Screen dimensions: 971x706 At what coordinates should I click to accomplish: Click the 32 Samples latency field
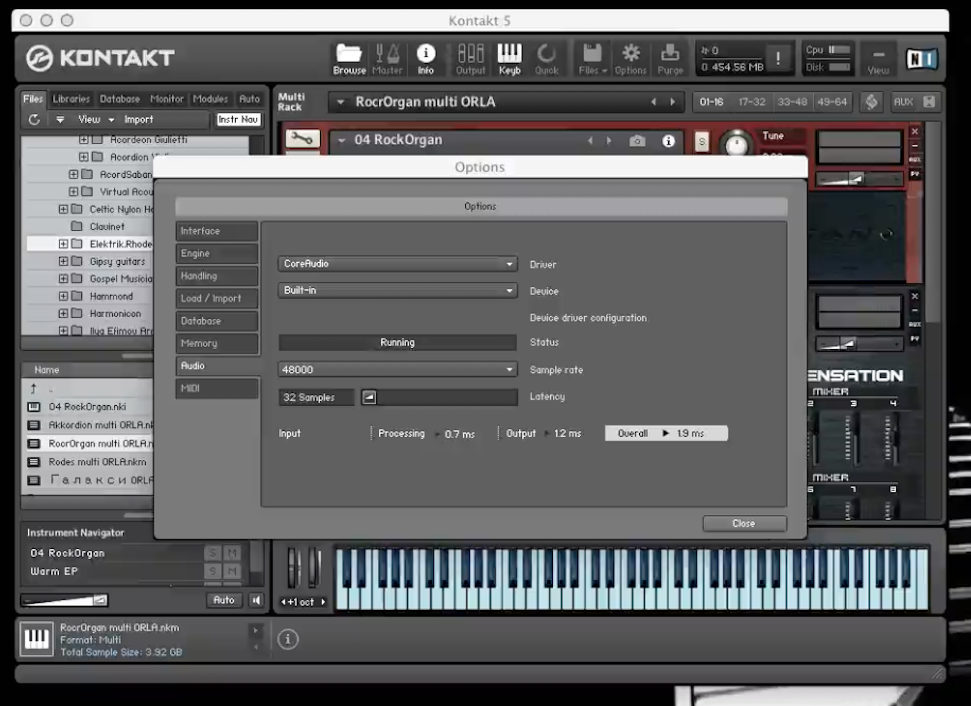(316, 397)
